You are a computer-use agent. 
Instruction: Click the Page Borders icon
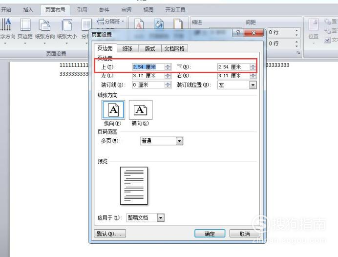pos(178,24)
